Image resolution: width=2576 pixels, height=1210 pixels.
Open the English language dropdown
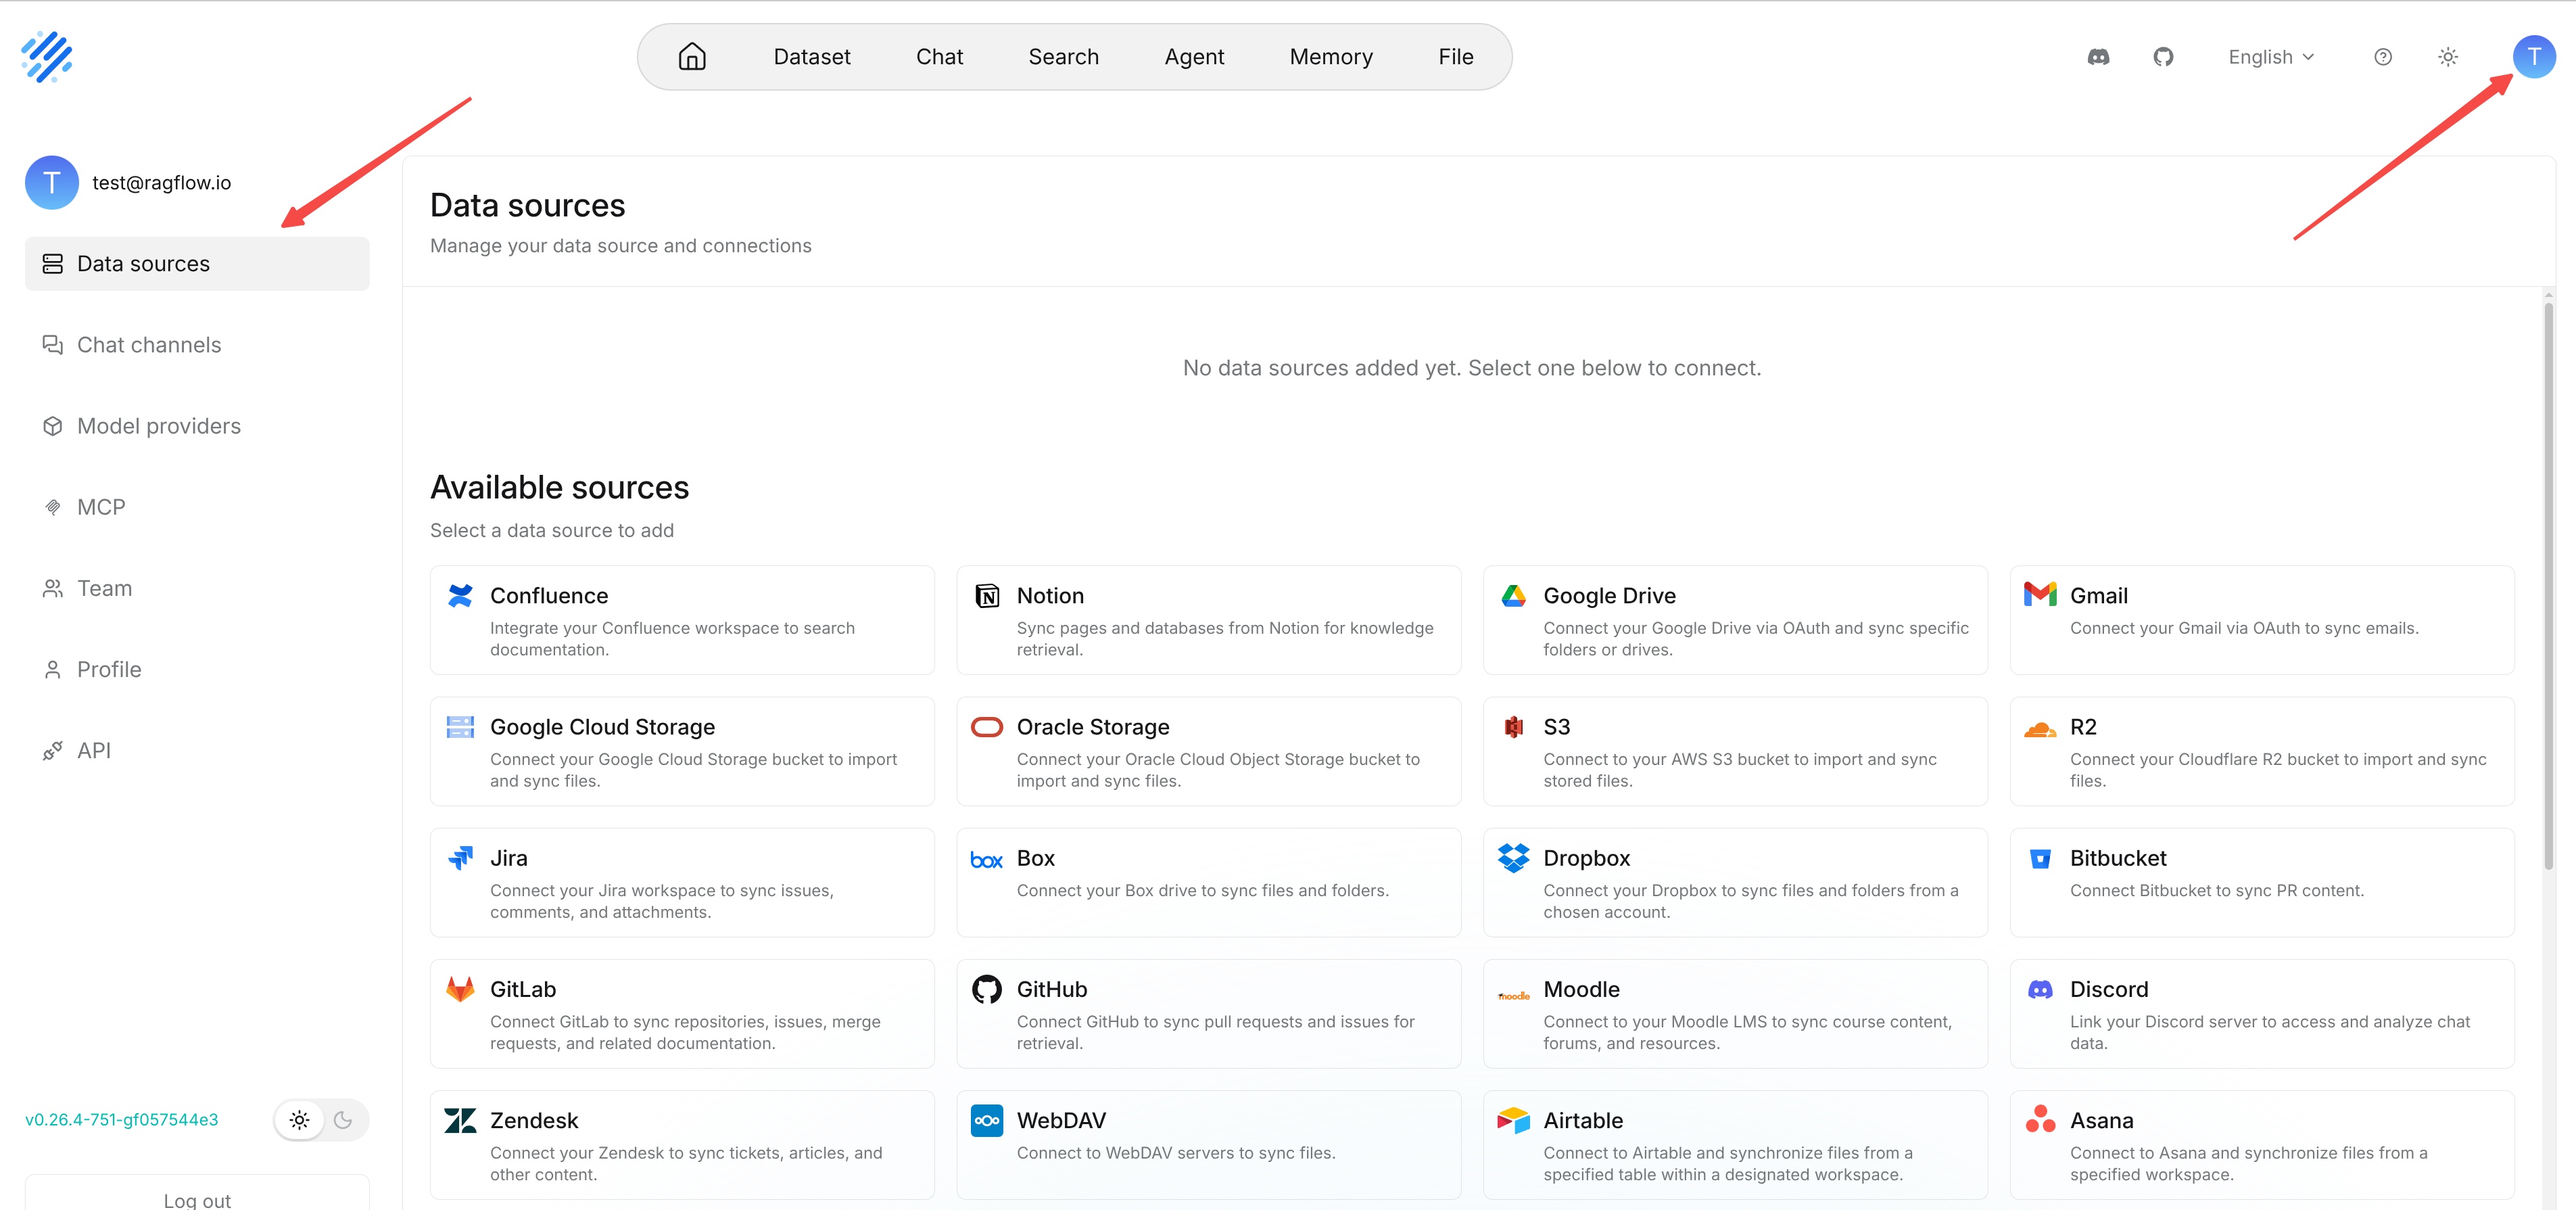click(x=2271, y=57)
